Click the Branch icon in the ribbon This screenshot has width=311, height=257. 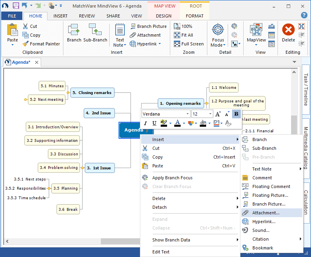point(74,33)
